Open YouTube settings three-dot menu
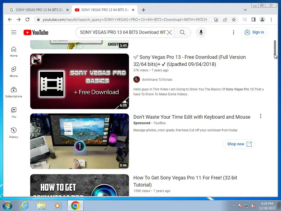The image size is (281, 211). (233, 32)
